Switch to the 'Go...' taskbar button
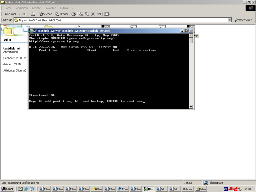This screenshot has height=192, width=256. 162,189
